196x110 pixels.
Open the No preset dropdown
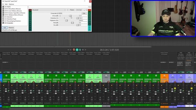tap(49, 10)
